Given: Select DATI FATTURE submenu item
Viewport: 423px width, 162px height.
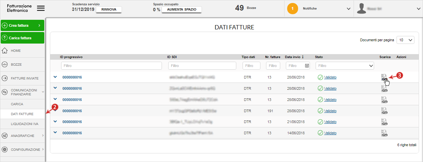Looking at the screenshot, I should (x=22, y=114).
